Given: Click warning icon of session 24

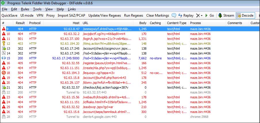Looking at the screenshot, I should coord(4,102).
